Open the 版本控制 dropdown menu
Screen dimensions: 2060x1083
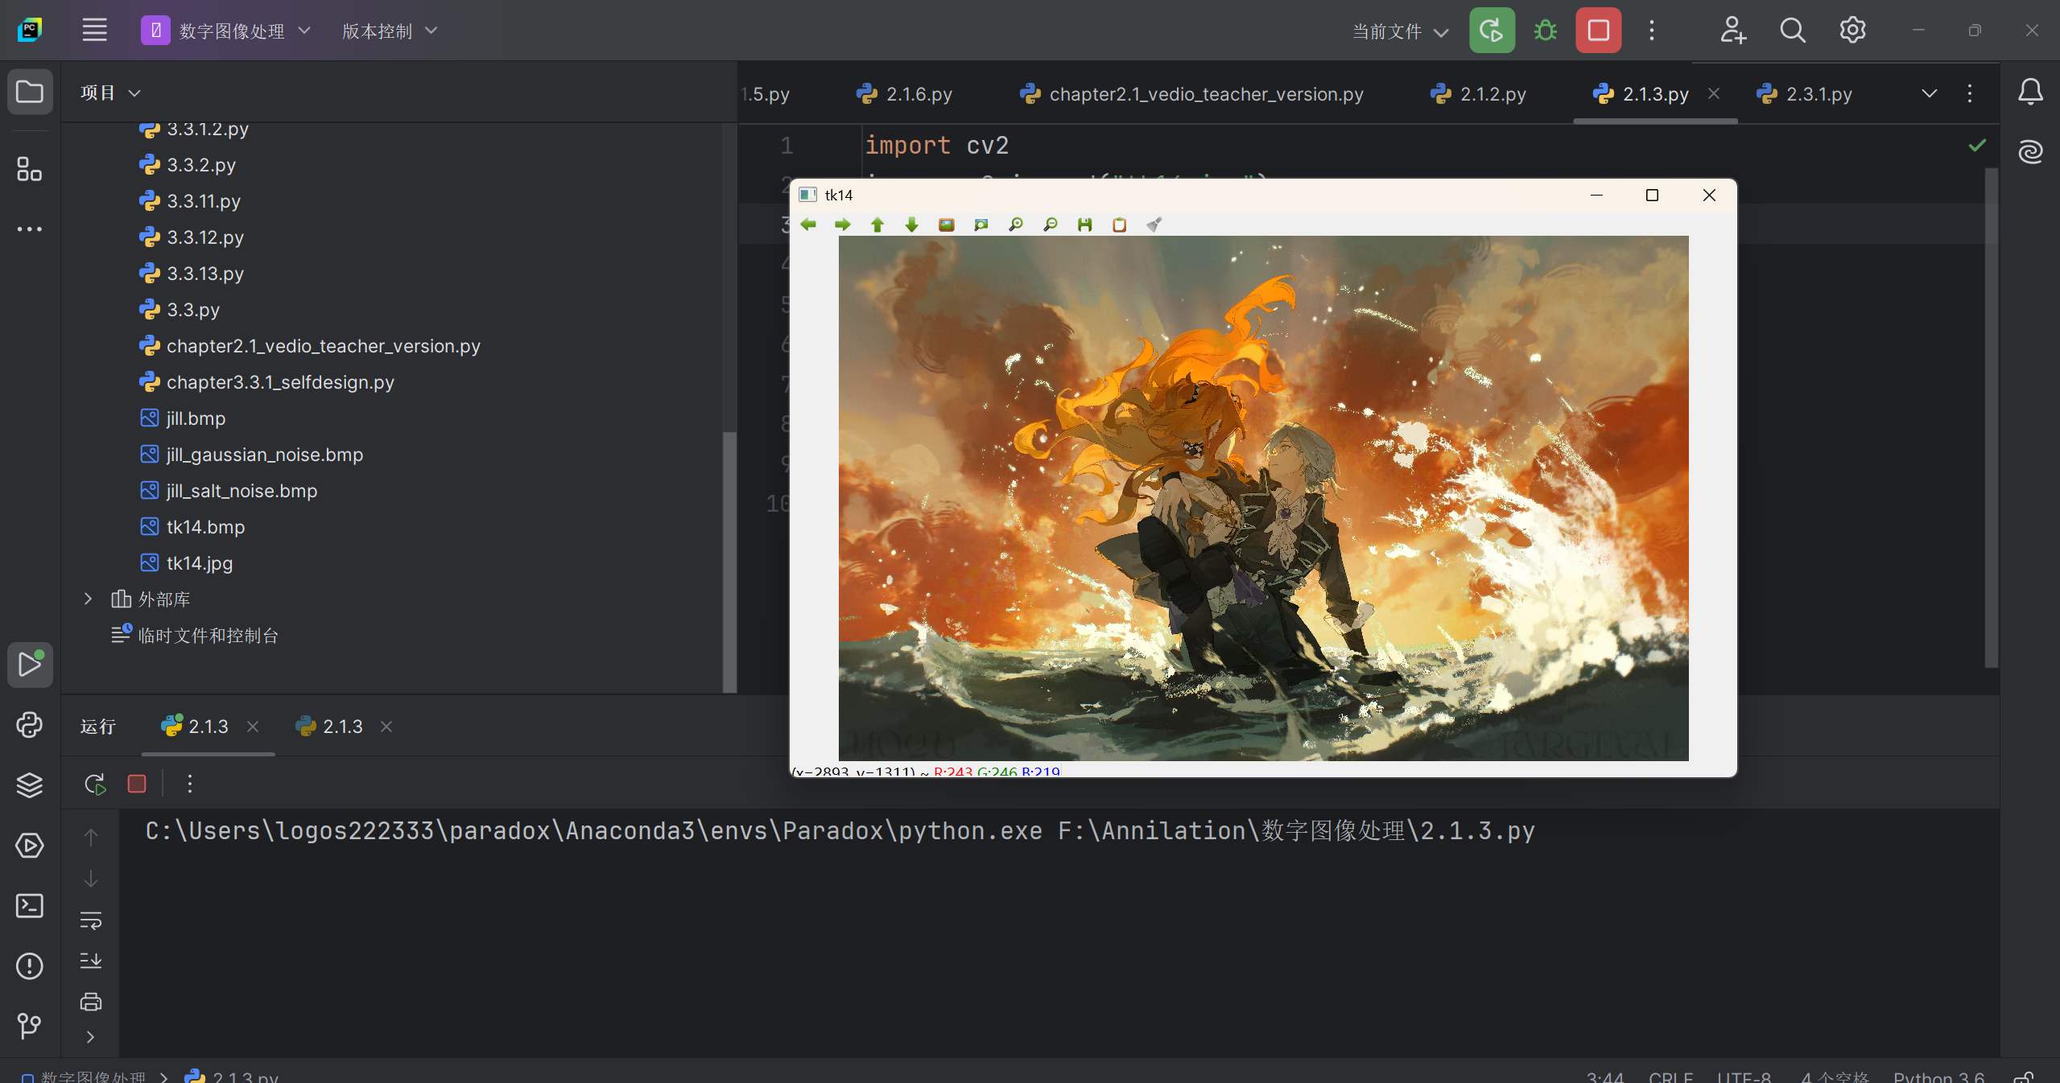coord(390,31)
